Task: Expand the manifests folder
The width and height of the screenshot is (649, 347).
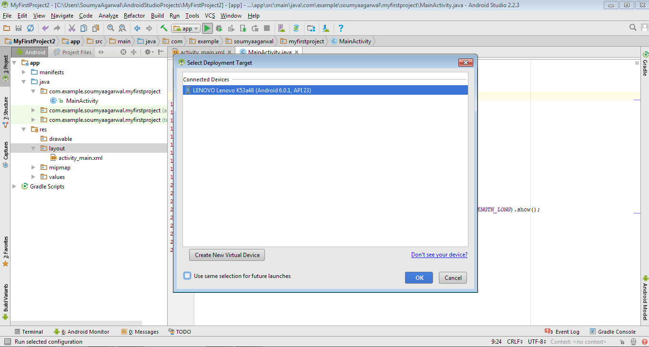Action: (x=23, y=72)
